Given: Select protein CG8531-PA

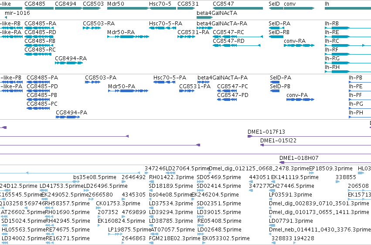Looking at the screenshot, I should (187, 91).
